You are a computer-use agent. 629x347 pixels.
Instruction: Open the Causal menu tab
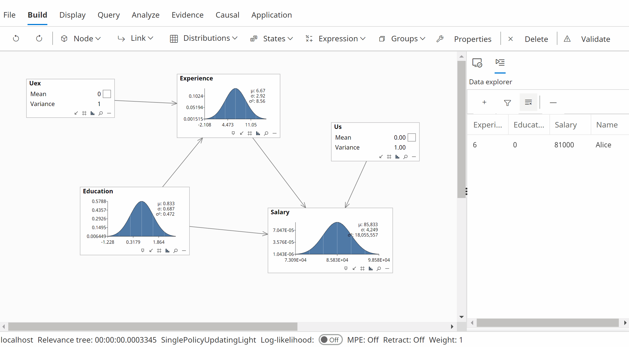[x=227, y=15]
